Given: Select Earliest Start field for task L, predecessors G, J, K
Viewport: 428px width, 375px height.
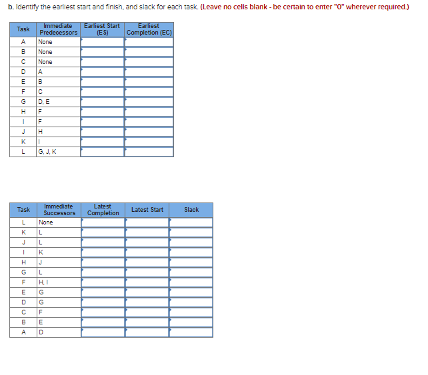Looking at the screenshot, I should [103, 152].
